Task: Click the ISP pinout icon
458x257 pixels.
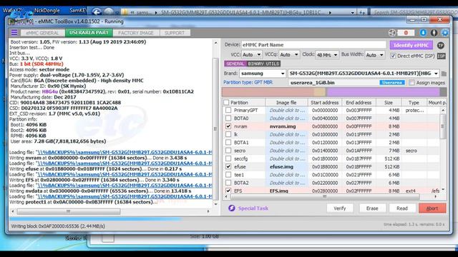Action: click(x=441, y=56)
